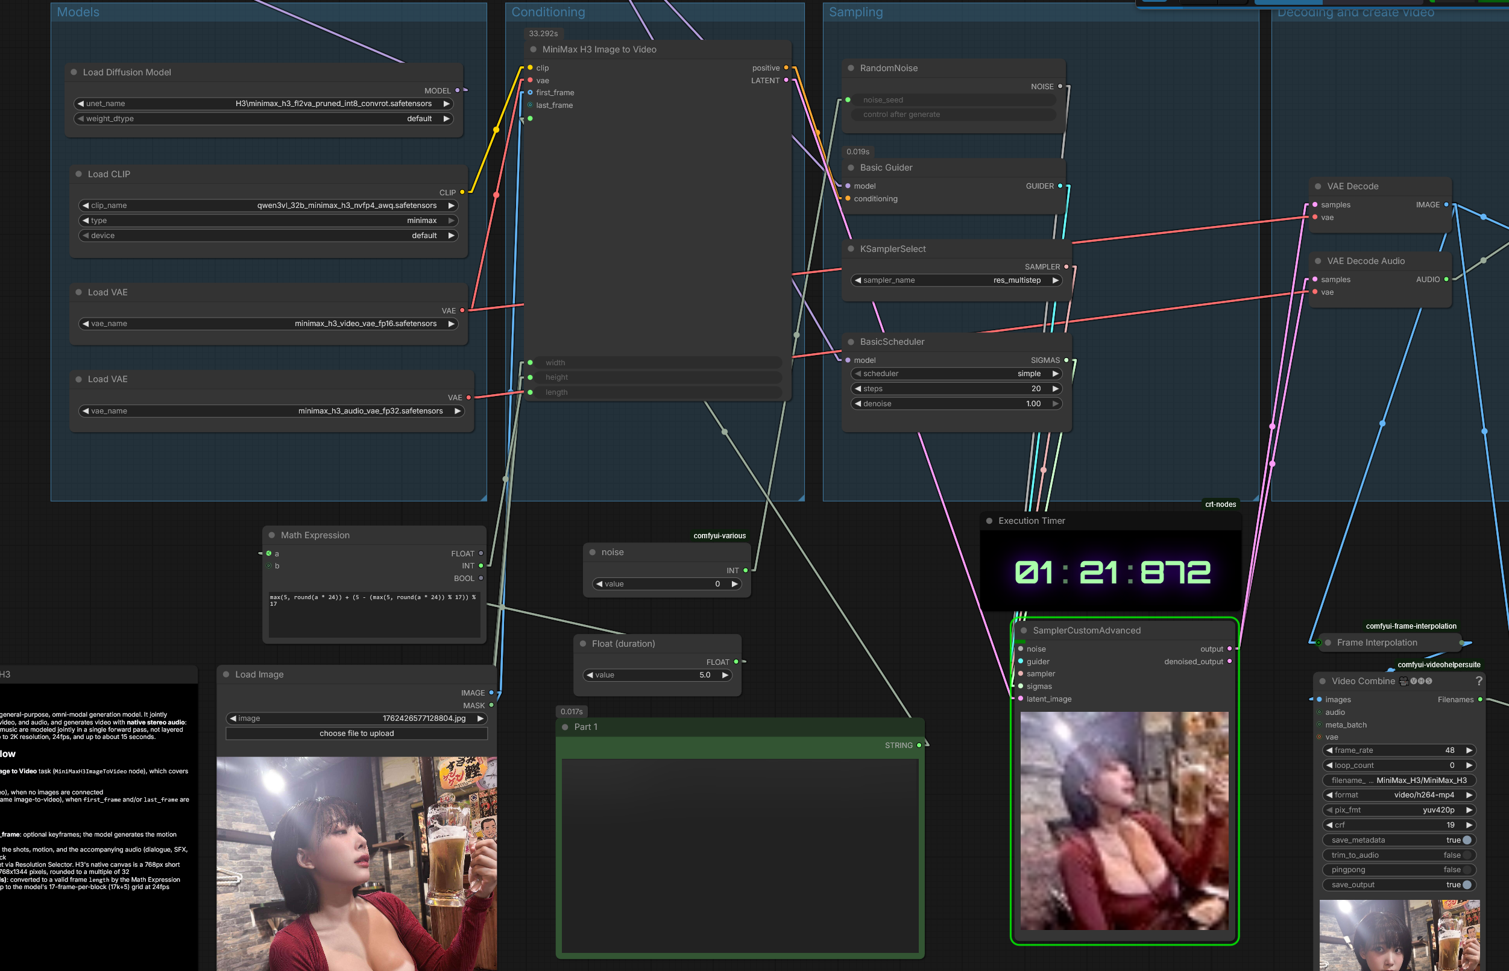Click the SIGMAS output port on BasicScheduler
This screenshot has height=971, width=1509.
tap(1066, 360)
